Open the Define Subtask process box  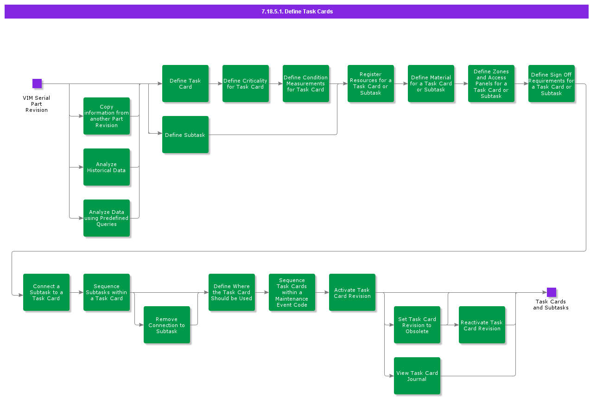coord(185,135)
